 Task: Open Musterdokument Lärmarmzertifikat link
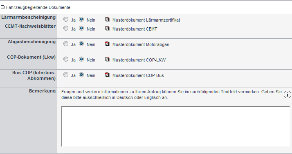pyautogui.click(x=146, y=20)
